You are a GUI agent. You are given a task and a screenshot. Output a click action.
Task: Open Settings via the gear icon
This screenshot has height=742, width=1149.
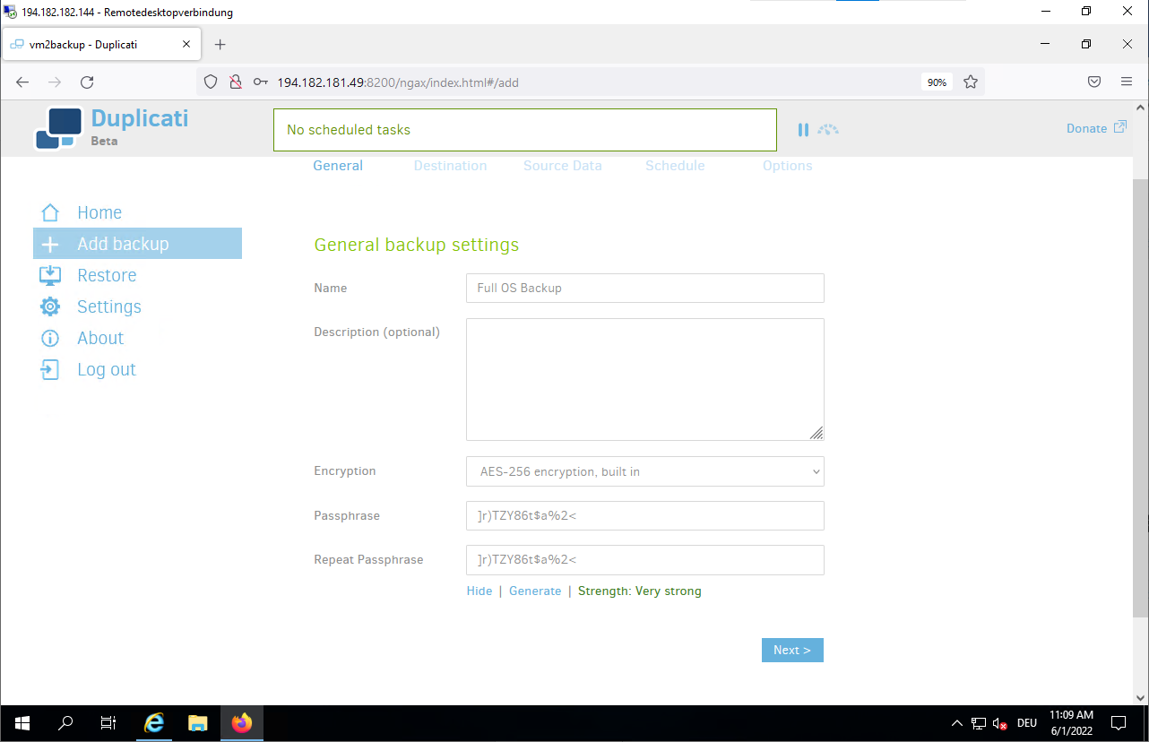pyautogui.click(x=50, y=306)
